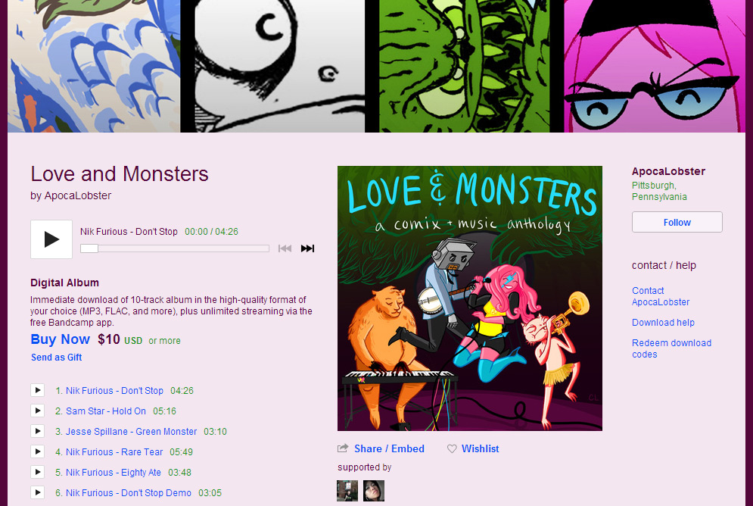The image size is (753, 506).
Task: Open Contact ApocaLobster link
Action: coord(661,296)
